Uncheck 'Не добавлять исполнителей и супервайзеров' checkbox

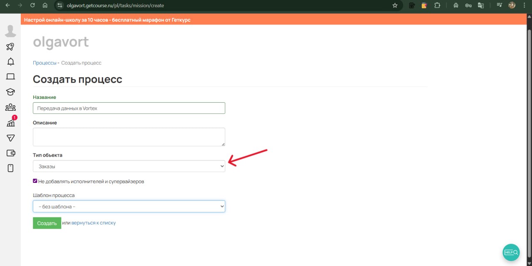pos(35,181)
